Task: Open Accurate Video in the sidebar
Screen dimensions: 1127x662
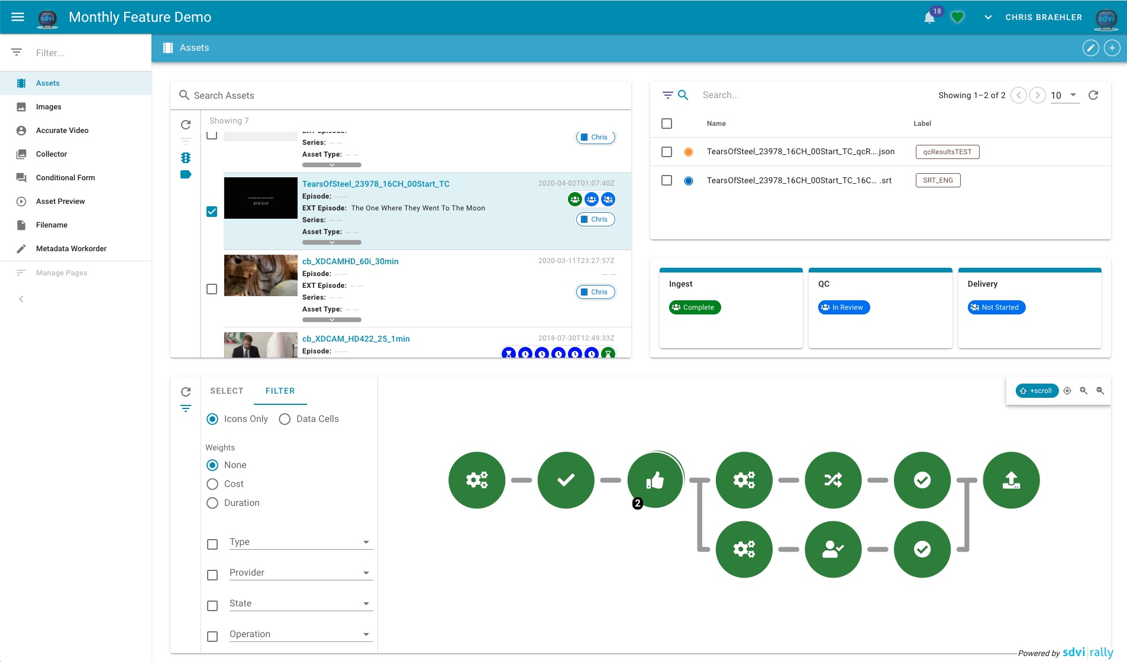Action: coord(62,131)
